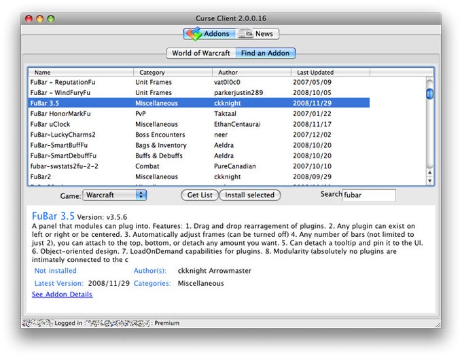Select the FuBar-LuckyCharms2 row
This screenshot has width=462, height=357.
pos(199,135)
